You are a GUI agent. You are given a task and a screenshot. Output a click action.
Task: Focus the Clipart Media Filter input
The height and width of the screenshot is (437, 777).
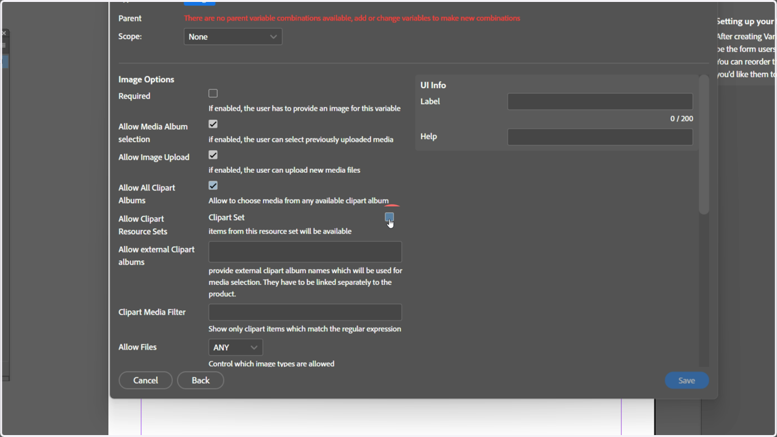pyautogui.click(x=305, y=312)
